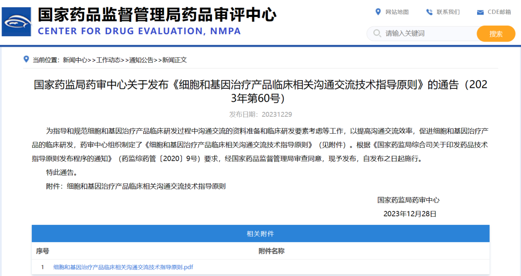Click the 附件名称 column header

tap(272, 251)
